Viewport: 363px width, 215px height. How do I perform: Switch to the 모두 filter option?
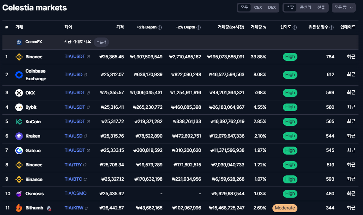coord(244,7)
